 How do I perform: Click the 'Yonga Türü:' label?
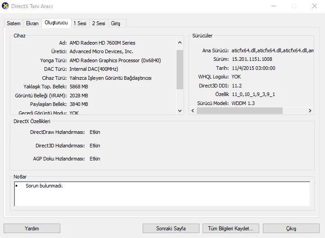53,60
